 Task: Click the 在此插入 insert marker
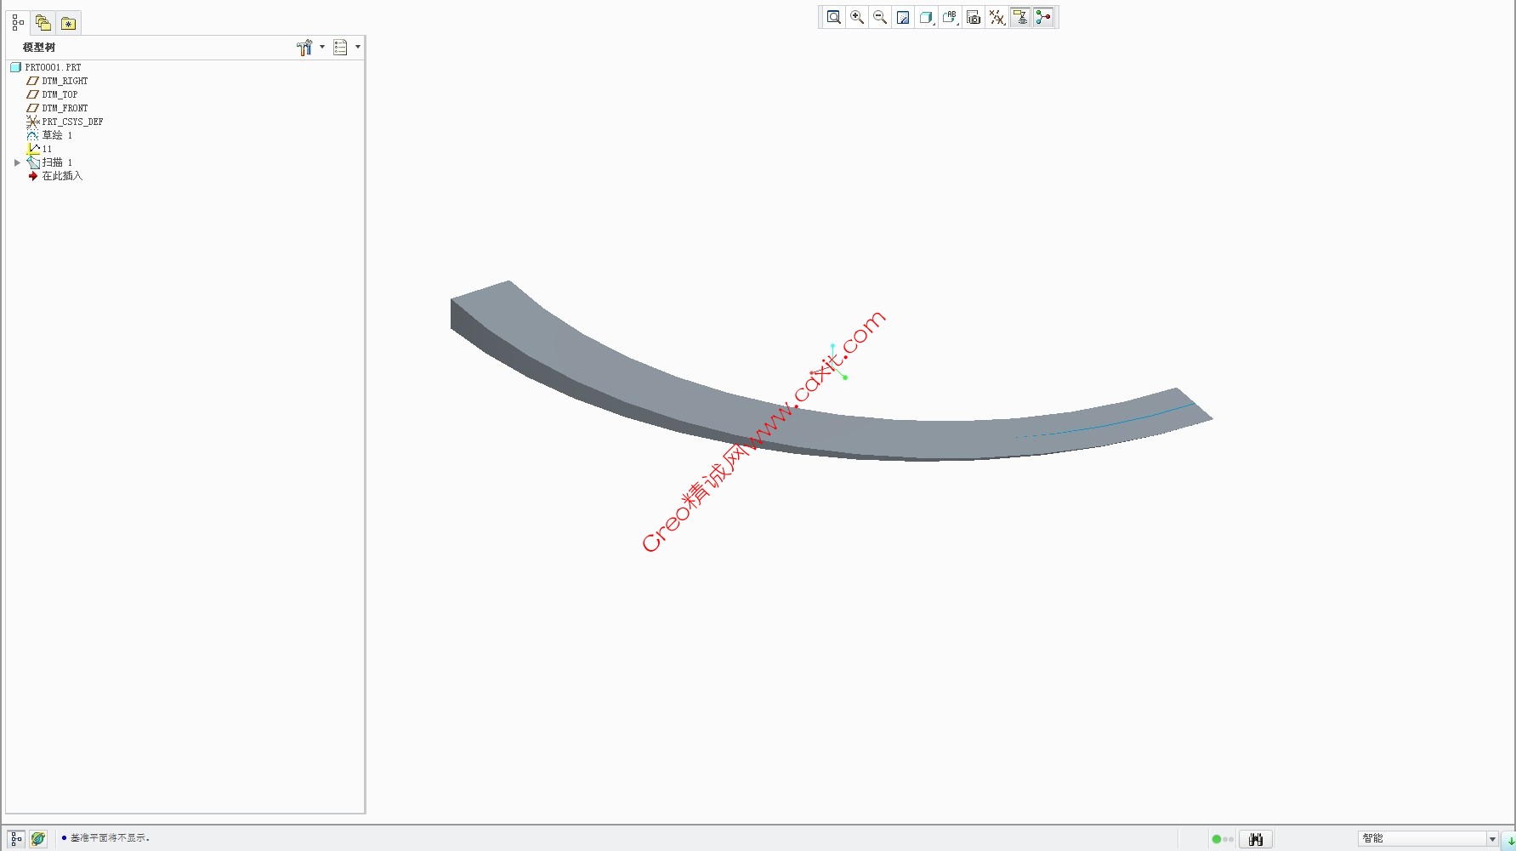(x=55, y=176)
